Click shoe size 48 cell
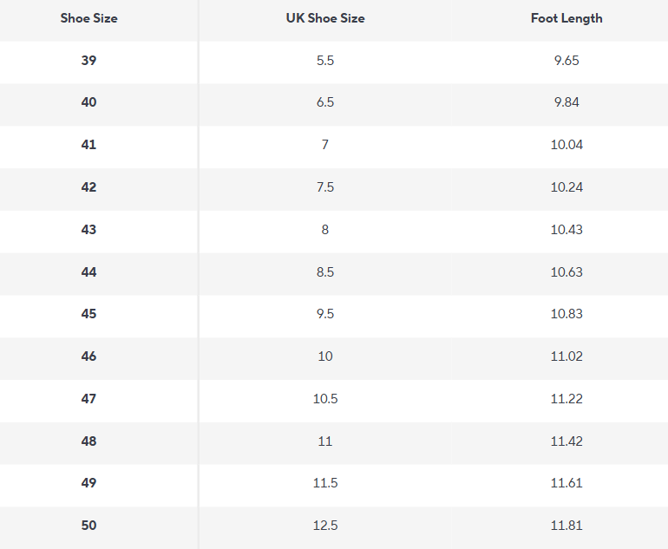This screenshot has width=668, height=549. 88,441
